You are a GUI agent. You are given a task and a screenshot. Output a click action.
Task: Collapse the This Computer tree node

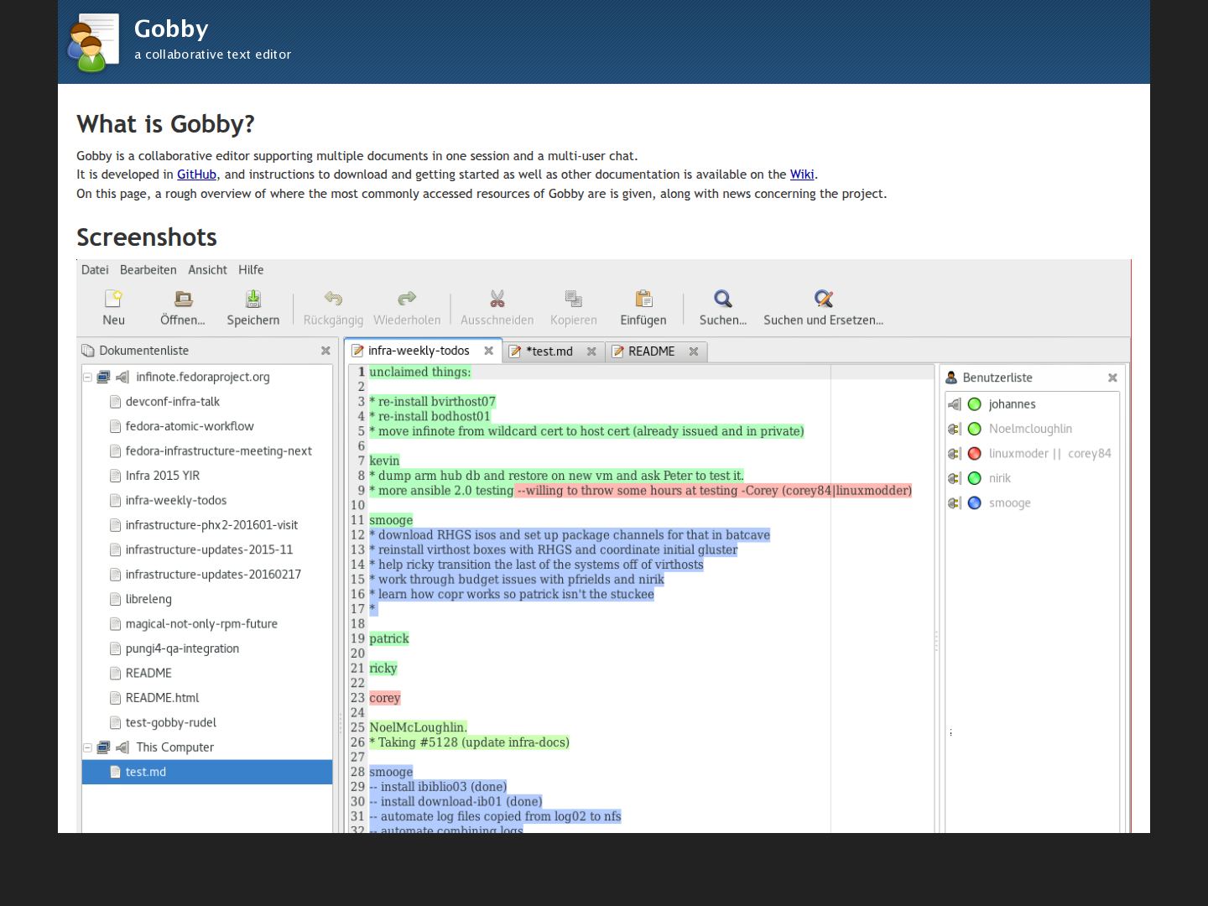[87, 747]
